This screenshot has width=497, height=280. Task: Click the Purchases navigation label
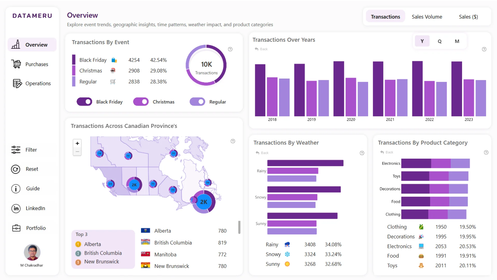[x=37, y=64]
